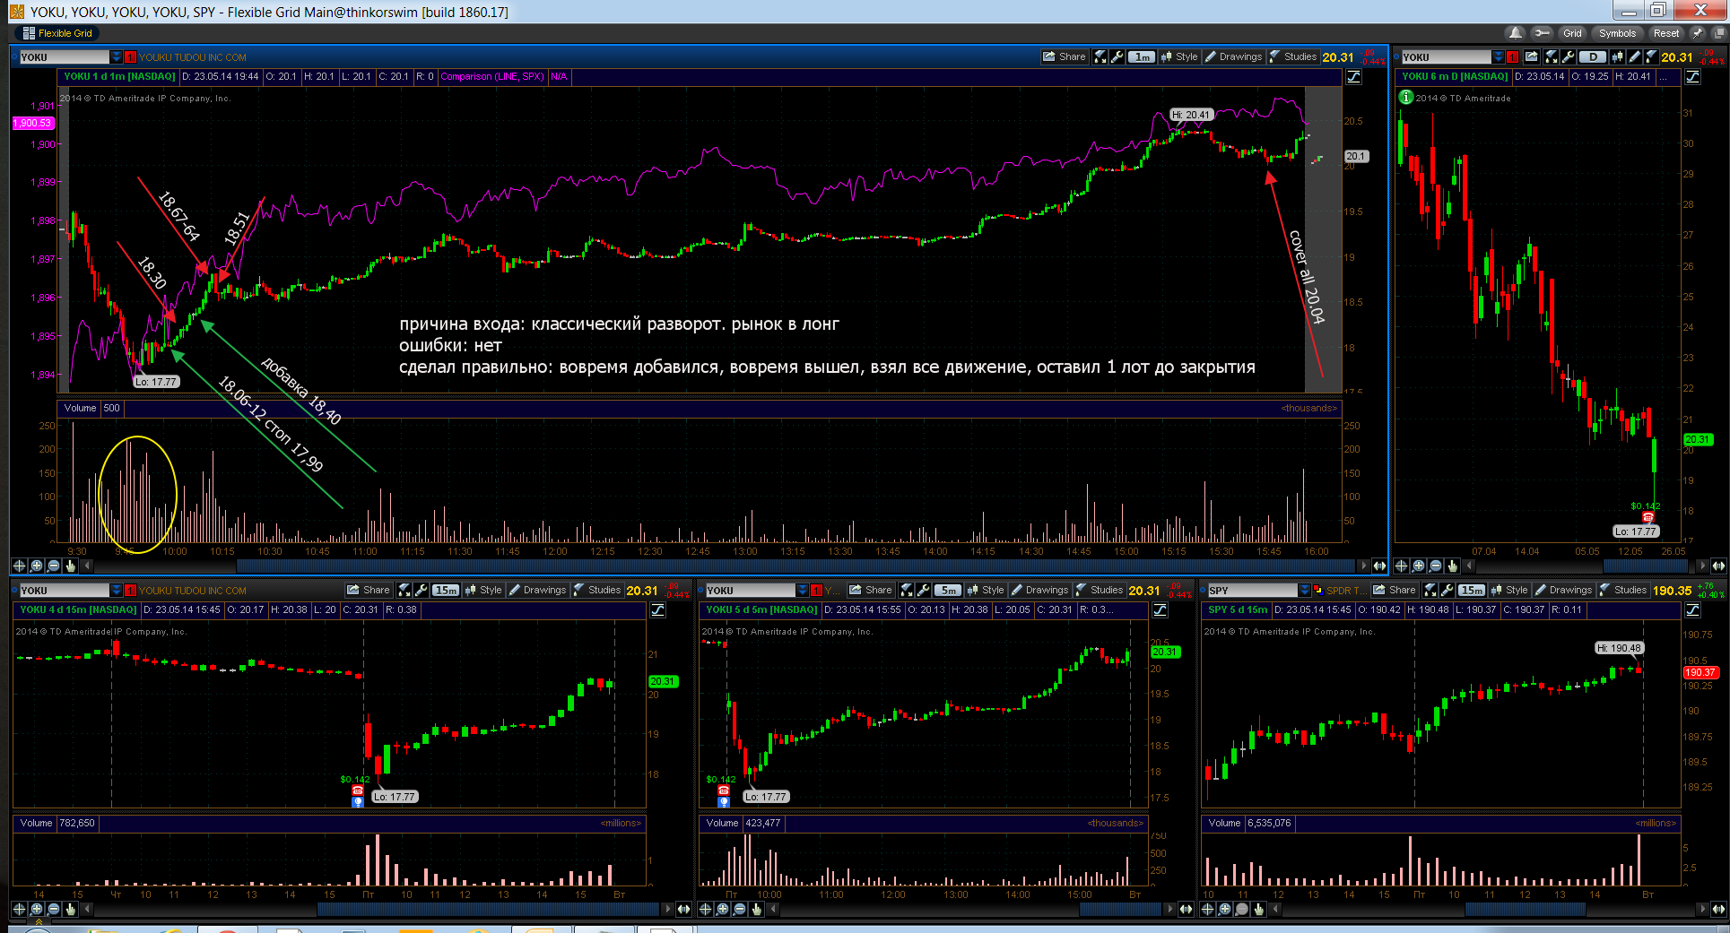Open Drawings on the YOKU 5m chart
The height and width of the screenshot is (933, 1730).
1039,590
